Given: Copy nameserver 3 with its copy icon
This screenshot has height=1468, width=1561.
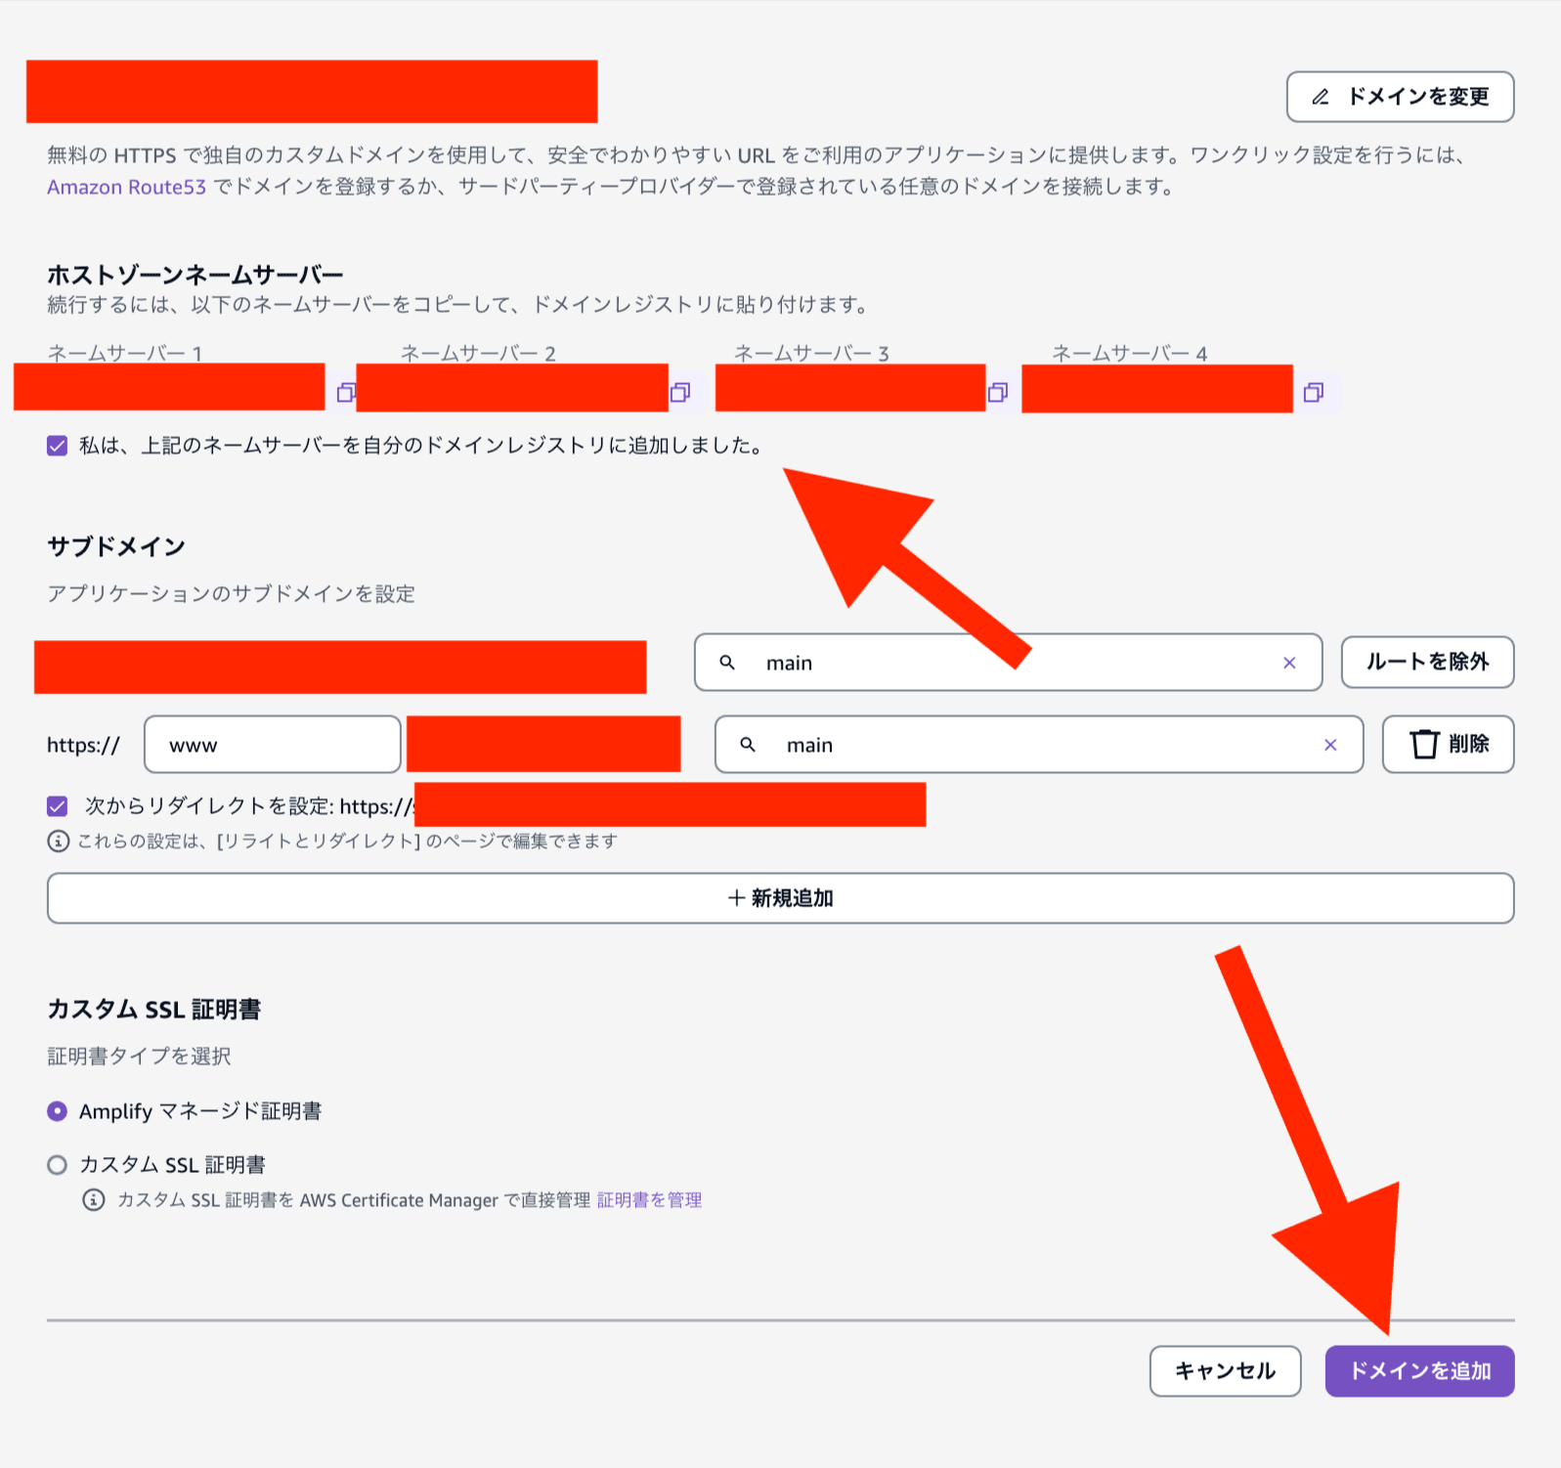Looking at the screenshot, I should pos(998,392).
